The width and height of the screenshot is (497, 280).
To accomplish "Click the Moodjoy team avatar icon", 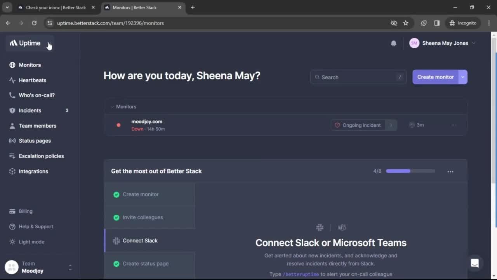I will coord(12,267).
